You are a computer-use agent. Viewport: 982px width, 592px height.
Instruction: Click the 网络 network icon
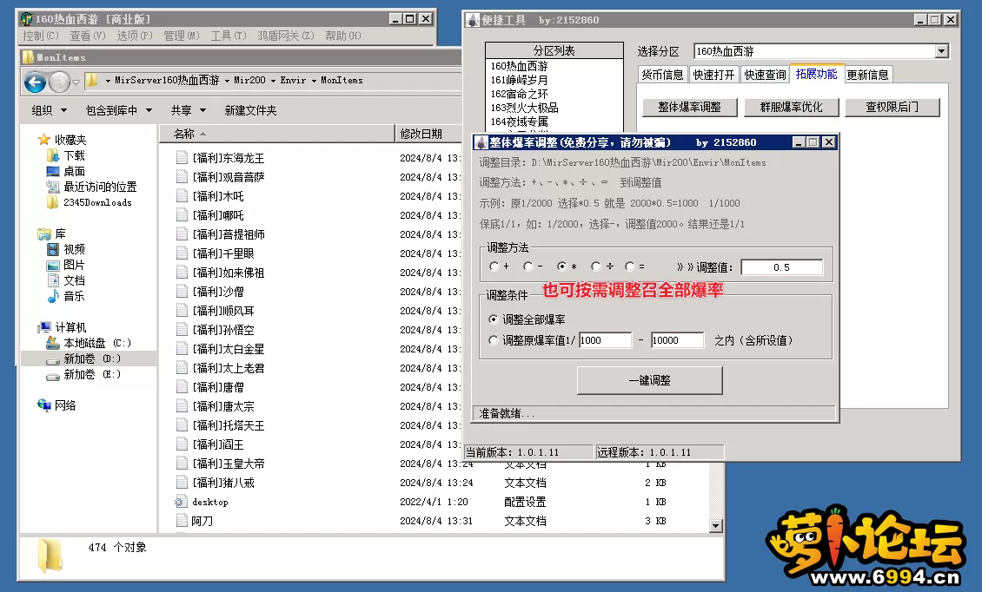43,405
